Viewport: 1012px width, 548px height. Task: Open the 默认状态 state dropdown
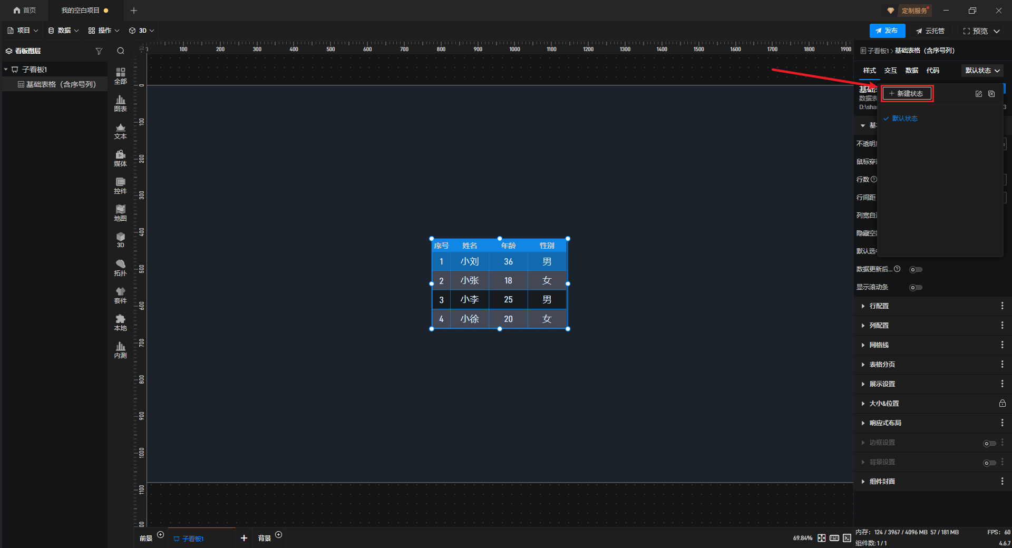(982, 71)
